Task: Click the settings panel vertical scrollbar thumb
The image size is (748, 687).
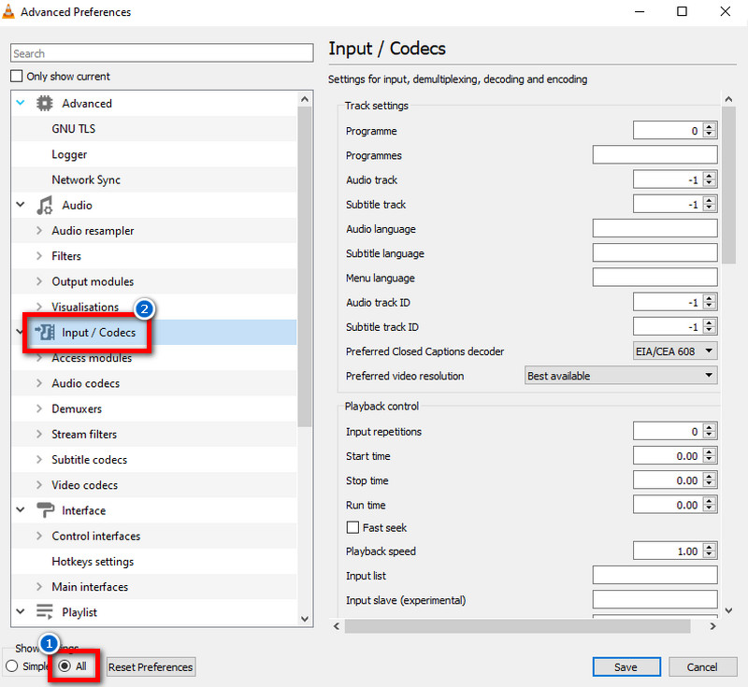Action: [728, 185]
